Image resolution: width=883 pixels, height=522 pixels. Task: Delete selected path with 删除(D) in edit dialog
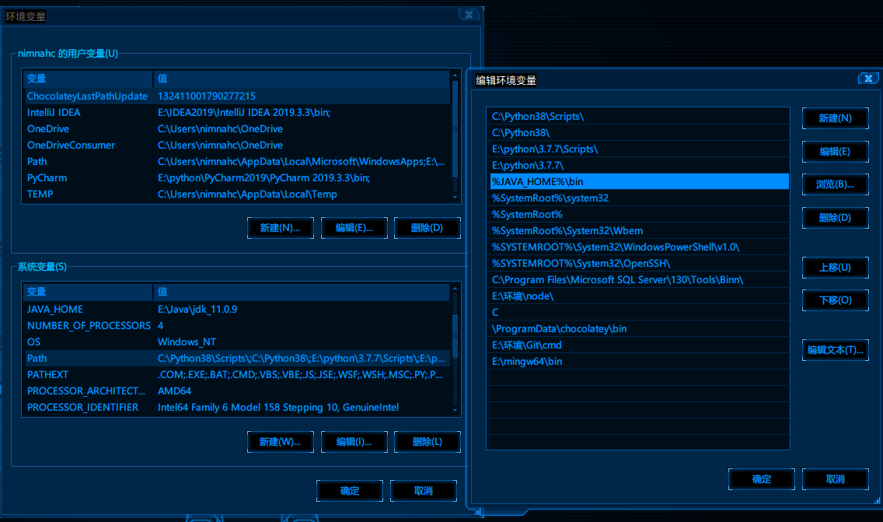pyautogui.click(x=835, y=218)
